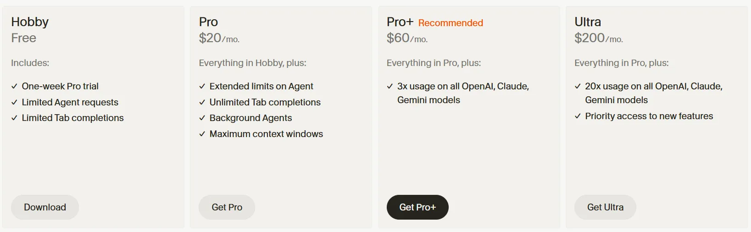Screen dimensions: 751x232
Task: Click the checkmark beside 20x usage feature
Action: tap(578, 86)
